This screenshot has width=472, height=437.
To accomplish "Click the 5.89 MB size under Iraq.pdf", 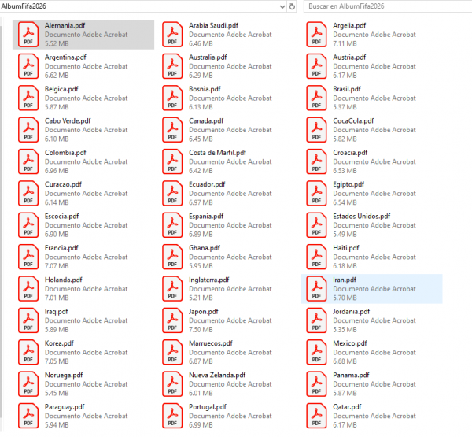I will click(x=57, y=330).
